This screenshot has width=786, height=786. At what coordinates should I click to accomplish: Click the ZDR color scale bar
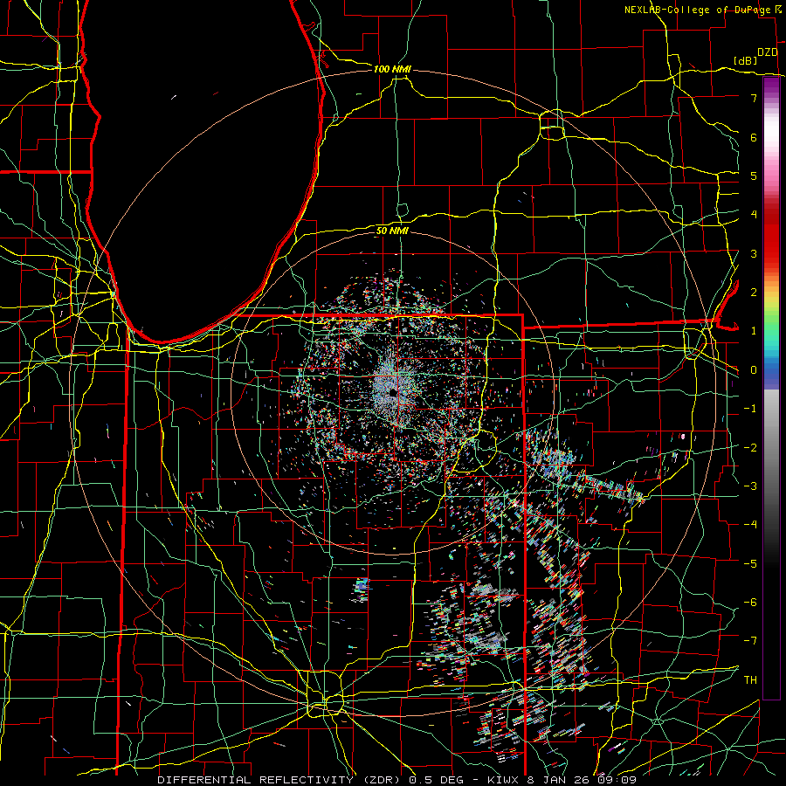tap(771, 389)
